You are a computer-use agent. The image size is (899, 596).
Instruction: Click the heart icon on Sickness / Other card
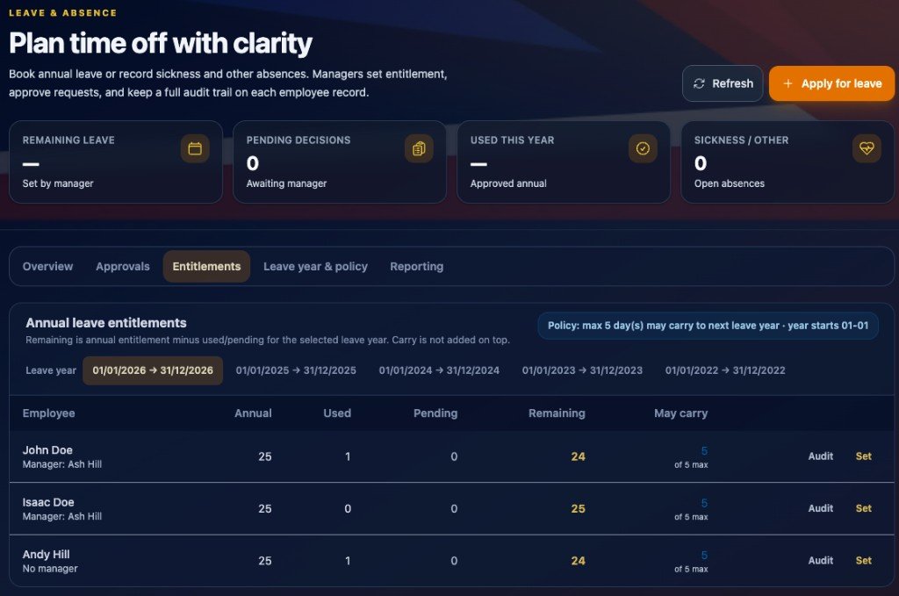pos(867,148)
